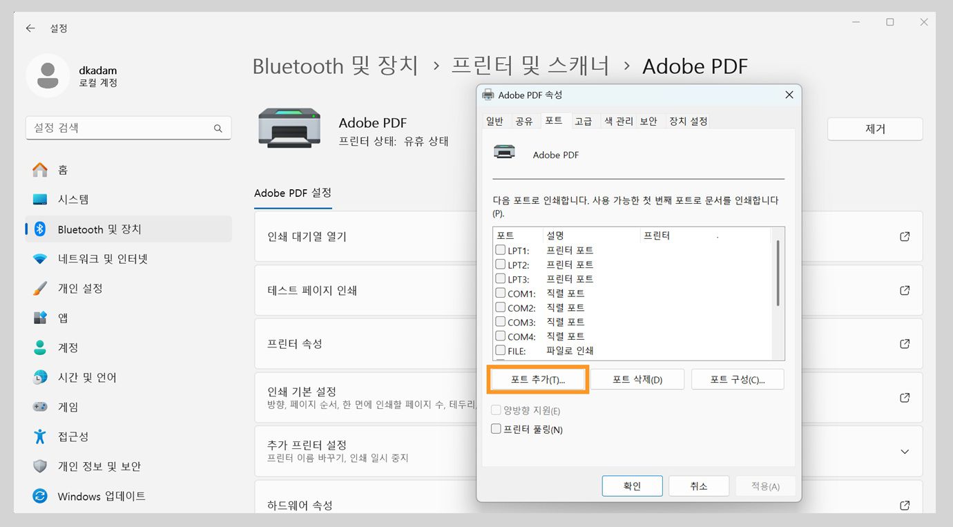
Task: Check the 프린터 풀링 option
Action: pyautogui.click(x=495, y=429)
